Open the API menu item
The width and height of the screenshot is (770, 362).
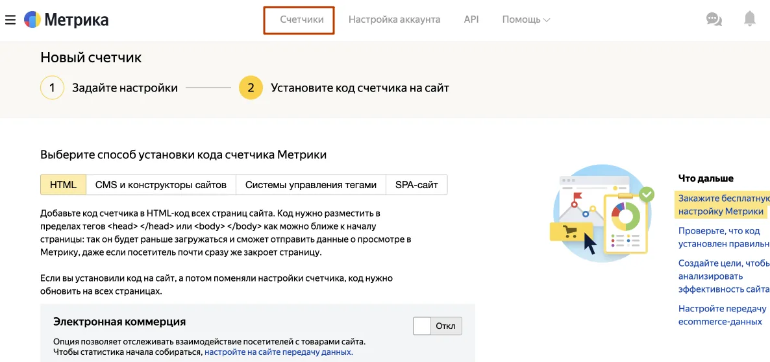pos(471,19)
